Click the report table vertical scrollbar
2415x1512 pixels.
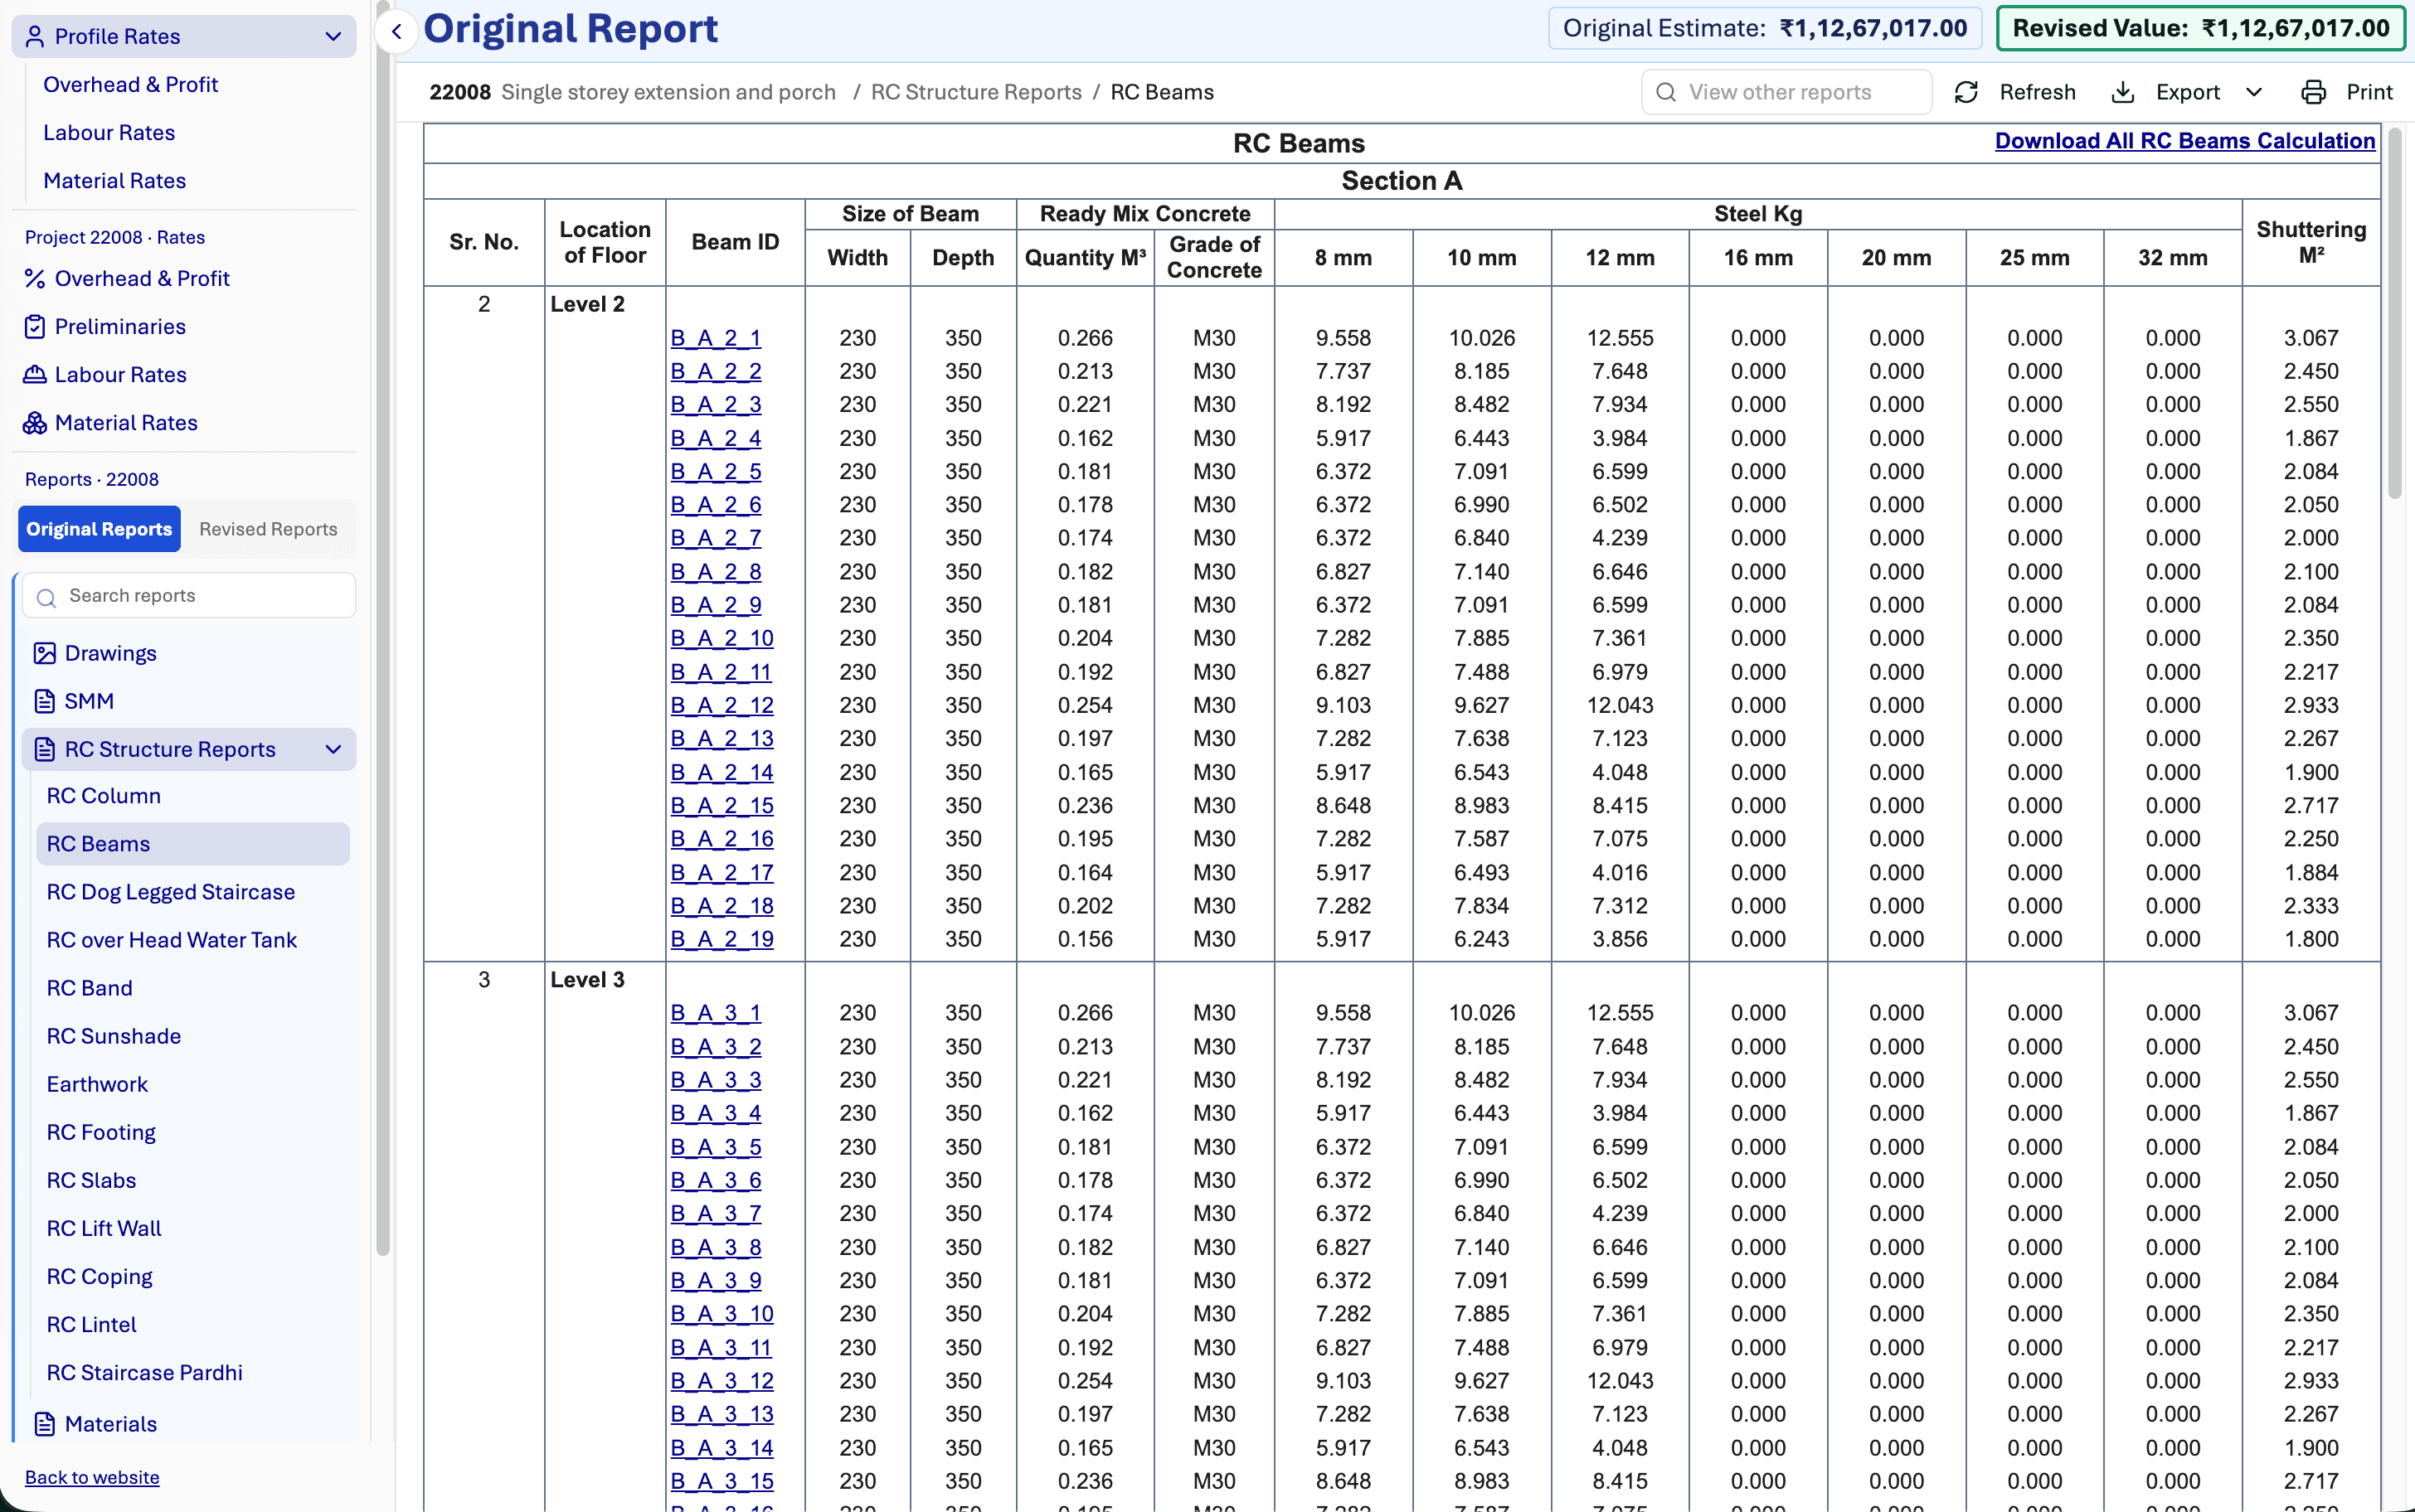pos(2394,315)
